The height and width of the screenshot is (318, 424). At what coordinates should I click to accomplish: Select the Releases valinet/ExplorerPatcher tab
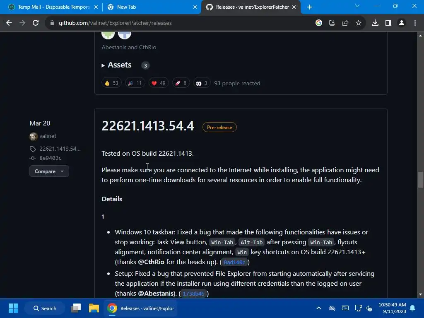[251, 7]
